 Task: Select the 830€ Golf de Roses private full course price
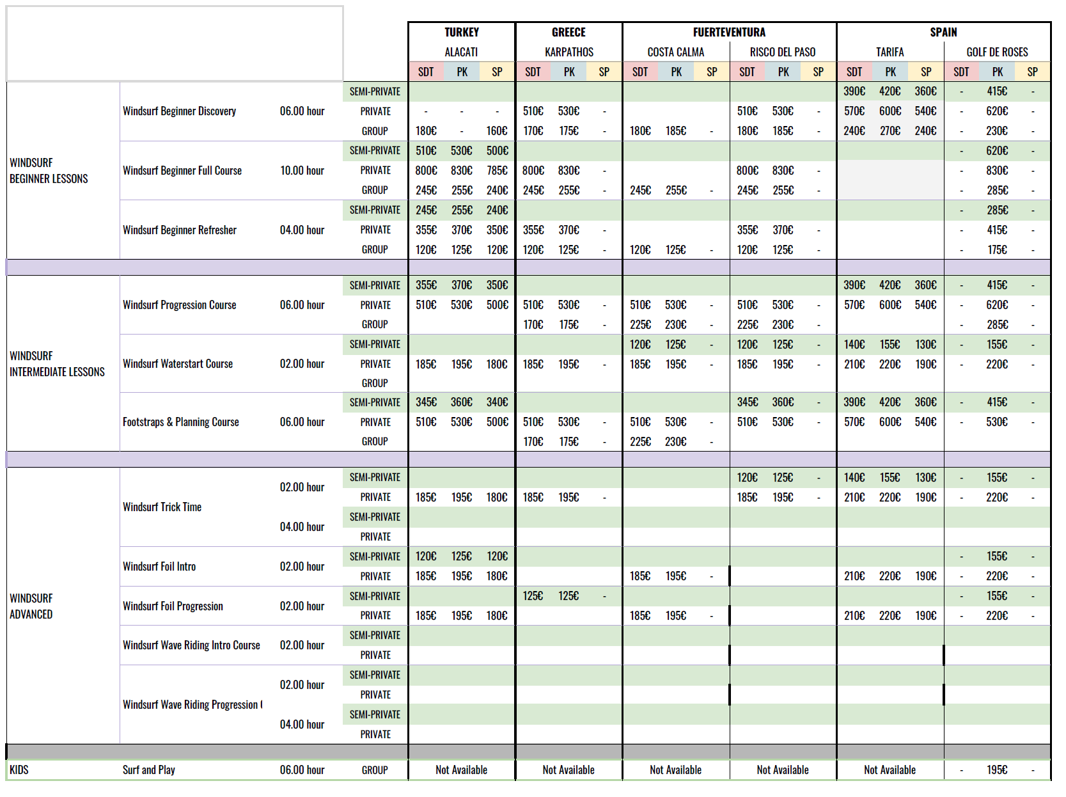click(x=997, y=171)
